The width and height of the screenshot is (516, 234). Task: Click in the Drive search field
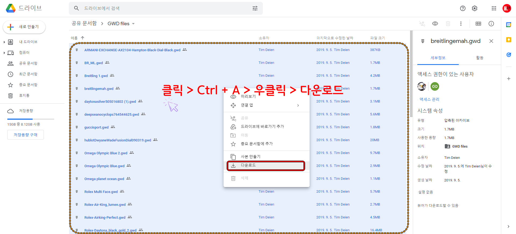(x=166, y=8)
